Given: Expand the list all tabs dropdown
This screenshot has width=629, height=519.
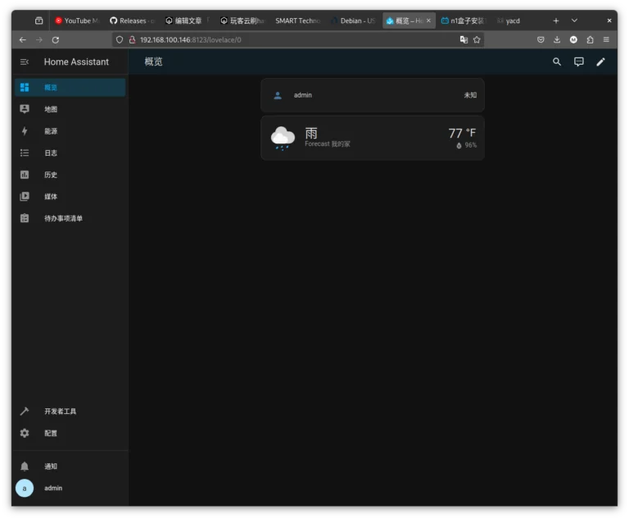Looking at the screenshot, I should pyautogui.click(x=574, y=20).
